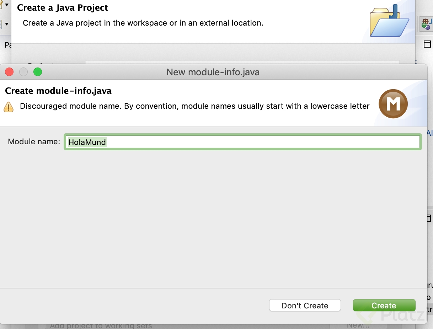Image resolution: width=433 pixels, height=329 pixels.
Task: Click the green Create button
Action: click(x=384, y=306)
